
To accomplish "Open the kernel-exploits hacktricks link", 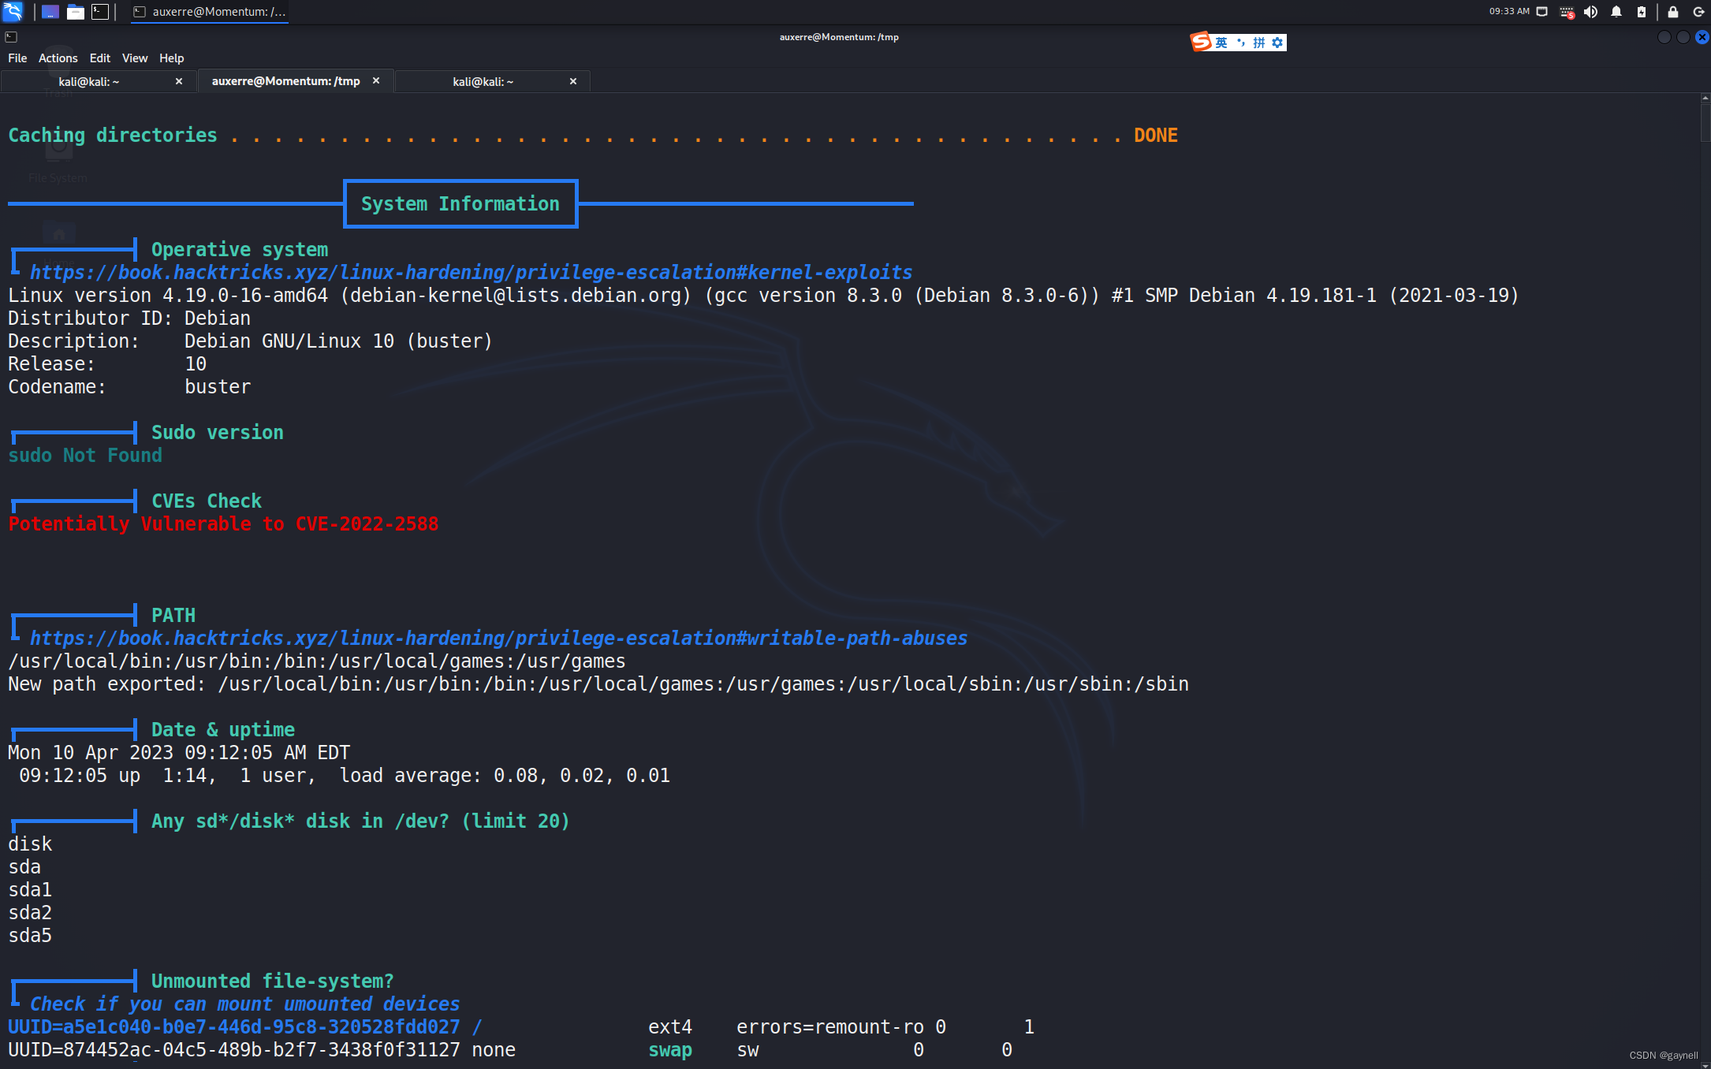I will (x=471, y=273).
